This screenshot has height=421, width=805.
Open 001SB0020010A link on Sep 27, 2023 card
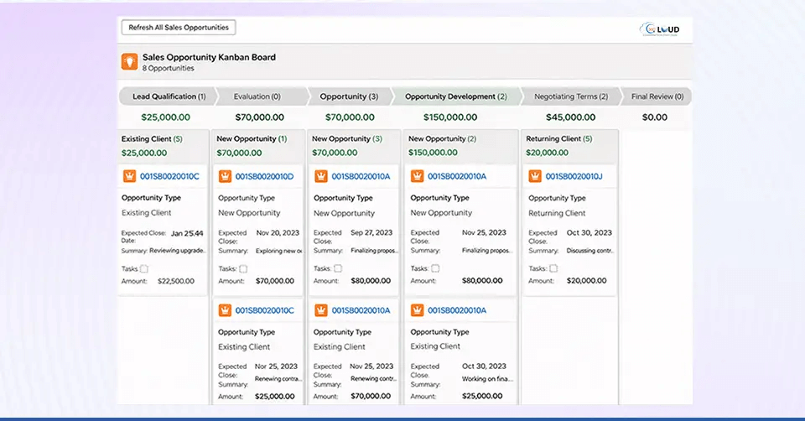point(361,177)
